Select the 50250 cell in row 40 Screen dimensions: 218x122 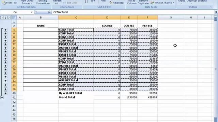147,93
